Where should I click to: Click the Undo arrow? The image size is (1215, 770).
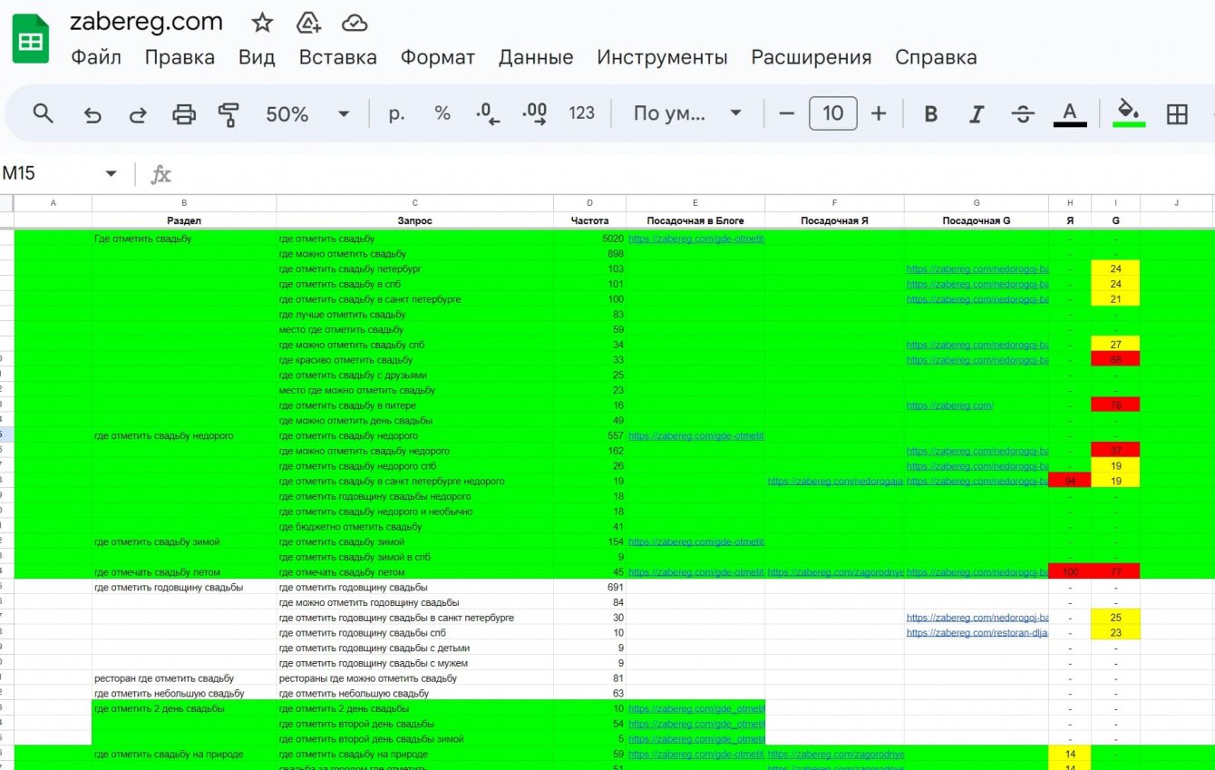coord(92,114)
